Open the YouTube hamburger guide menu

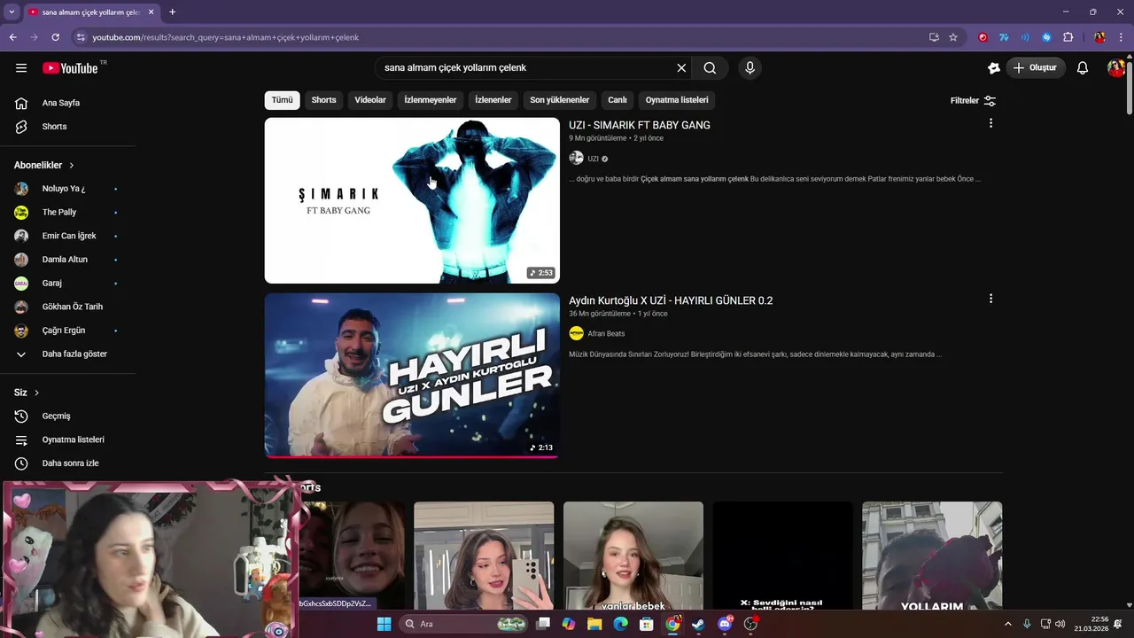[x=21, y=68]
